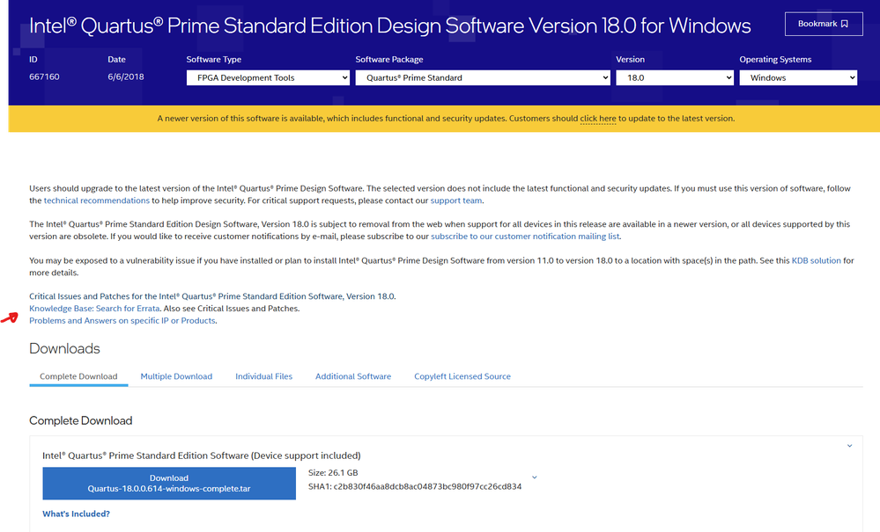
Task: Open the customer notification mailing list link
Action: click(x=525, y=237)
